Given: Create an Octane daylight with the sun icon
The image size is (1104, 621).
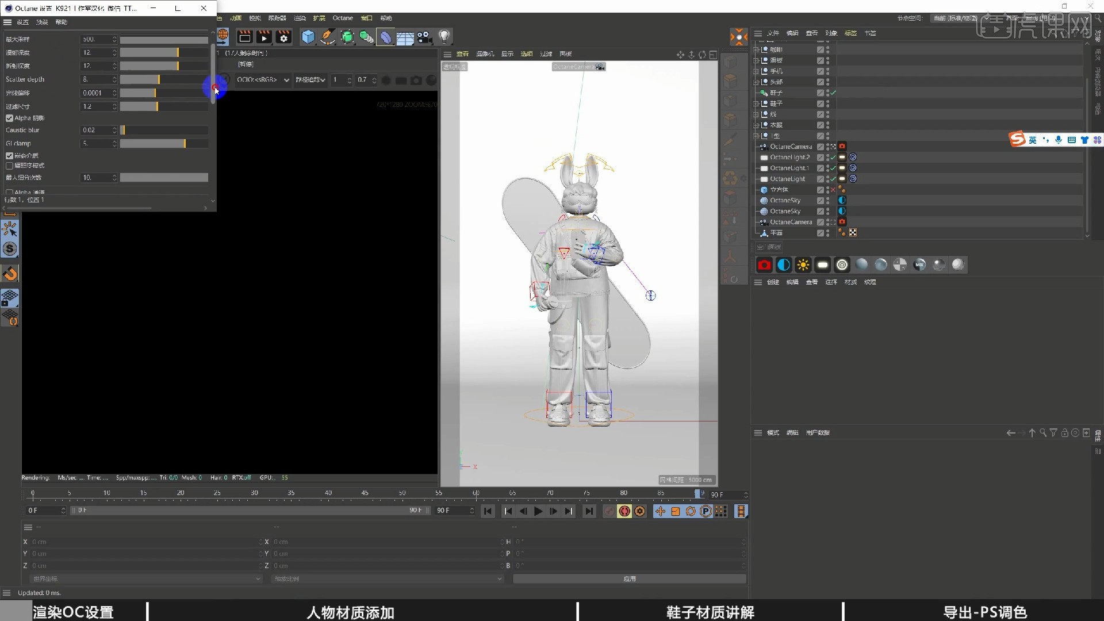Looking at the screenshot, I should point(803,264).
